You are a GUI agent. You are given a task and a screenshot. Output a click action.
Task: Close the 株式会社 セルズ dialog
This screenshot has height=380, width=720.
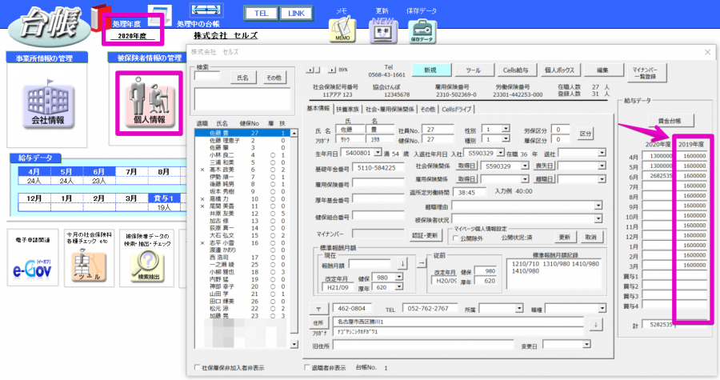708,52
